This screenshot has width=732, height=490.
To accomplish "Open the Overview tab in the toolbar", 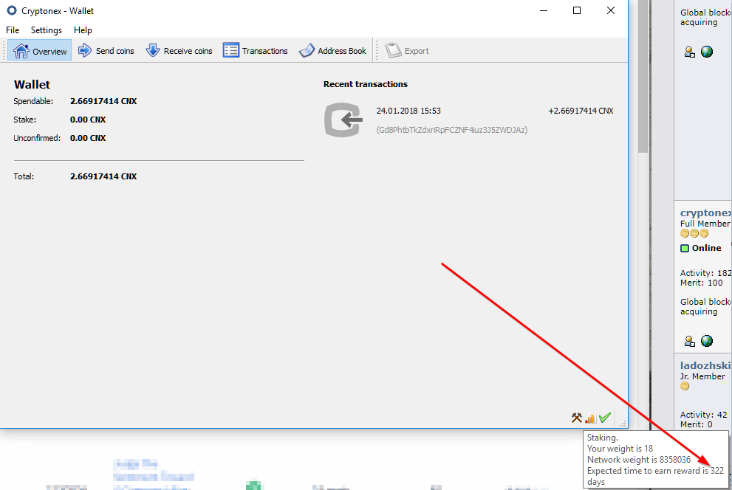I will coord(40,50).
